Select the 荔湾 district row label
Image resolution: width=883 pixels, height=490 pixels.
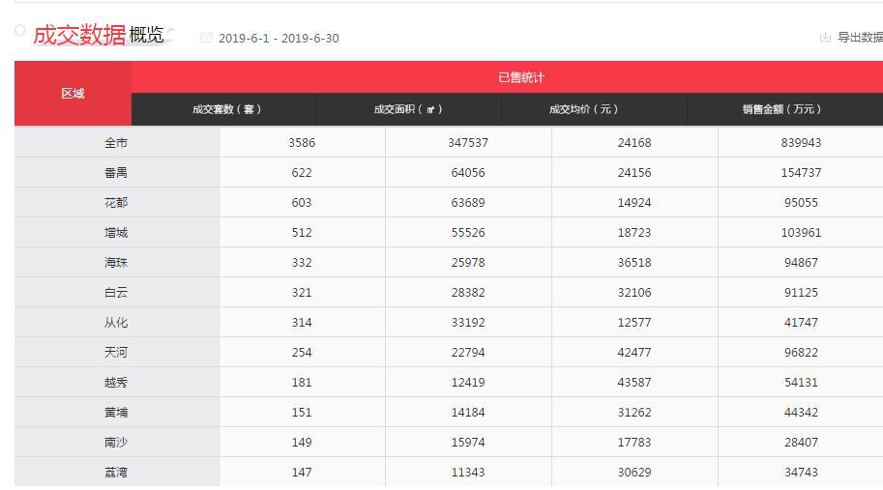(x=116, y=473)
